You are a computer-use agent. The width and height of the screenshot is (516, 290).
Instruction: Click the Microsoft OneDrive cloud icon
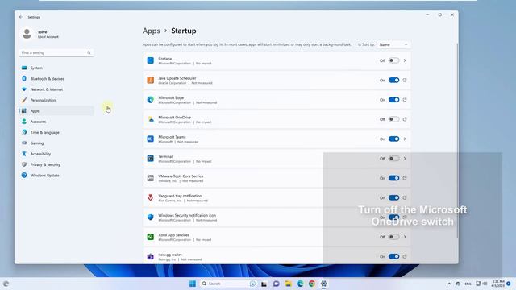tap(151, 119)
